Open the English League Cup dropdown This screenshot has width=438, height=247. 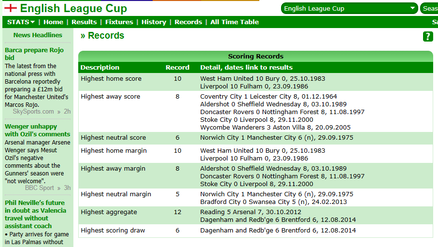[x=350, y=8]
